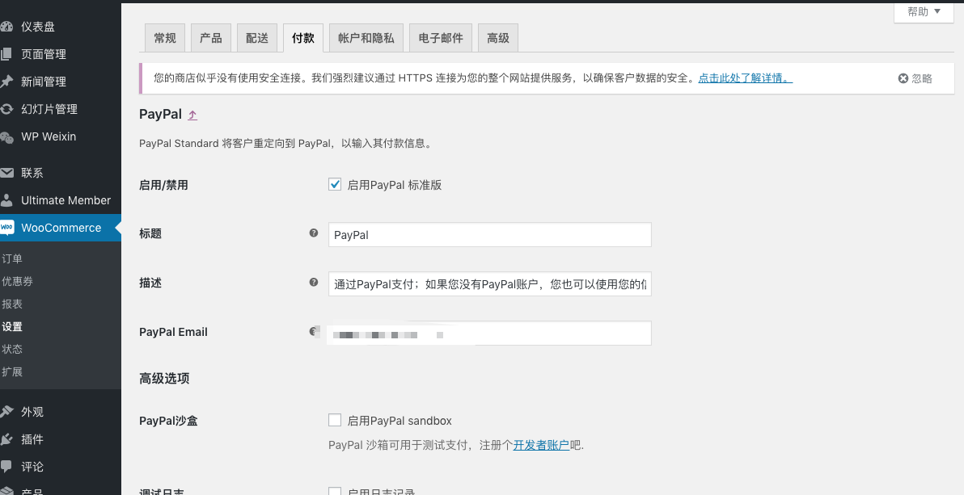This screenshot has height=495, width=964.
Task: Click the user icon beside Ultimate Member
Action: click(x=7, y=200)
